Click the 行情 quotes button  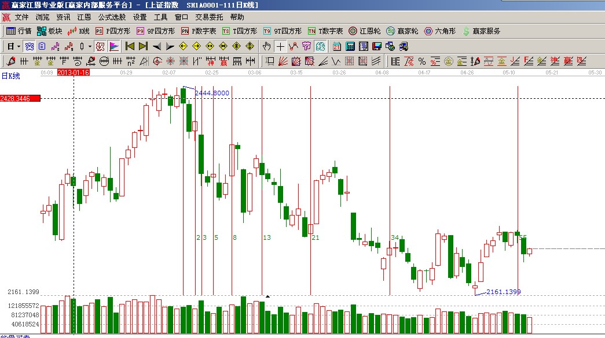19,31
